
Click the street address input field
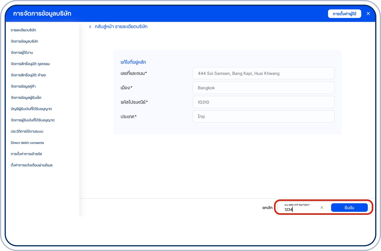[263, 73]
